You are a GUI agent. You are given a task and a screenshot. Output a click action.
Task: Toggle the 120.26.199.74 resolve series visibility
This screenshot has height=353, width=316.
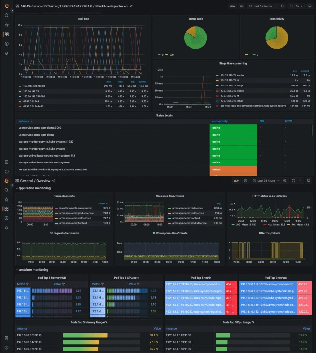tap(232, 75)
